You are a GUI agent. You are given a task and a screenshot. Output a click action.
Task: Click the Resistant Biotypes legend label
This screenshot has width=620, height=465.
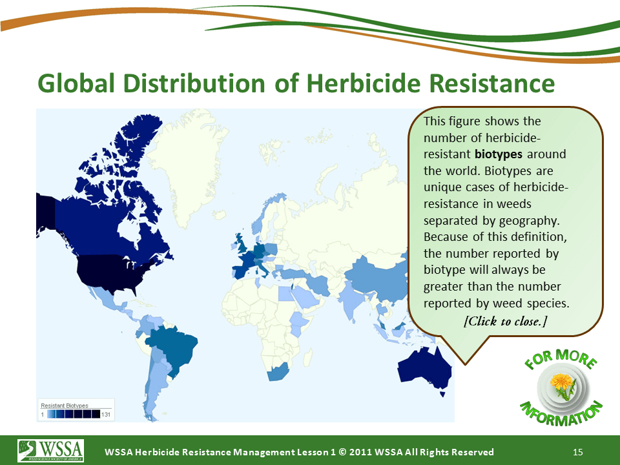coord(65,405)
